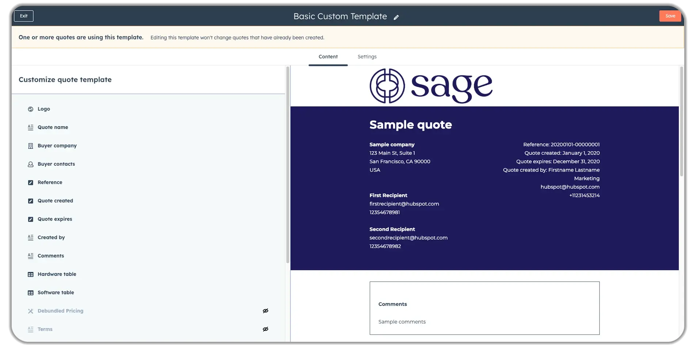Click the Debundled Pricing tools icon
The image size is (696, 348).
(31, 311)
